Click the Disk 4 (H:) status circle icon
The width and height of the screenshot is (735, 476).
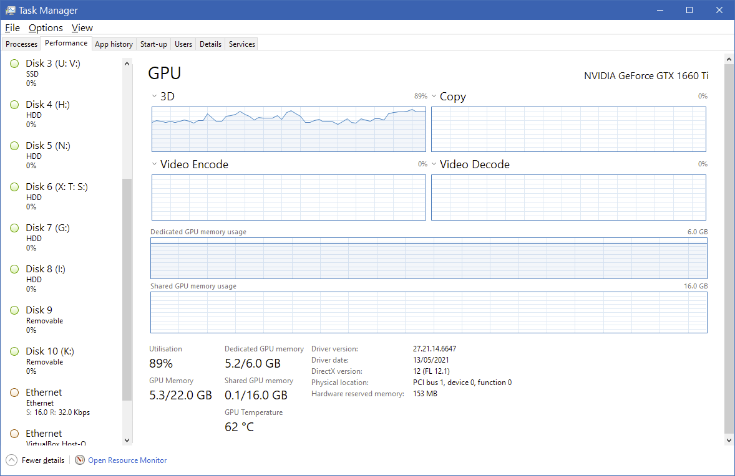click(14, 105)
